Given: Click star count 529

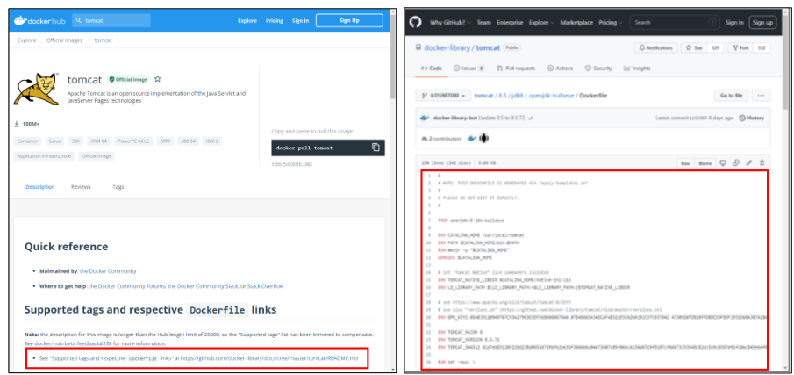Looking at the screenshot, I should pos(715,47).
